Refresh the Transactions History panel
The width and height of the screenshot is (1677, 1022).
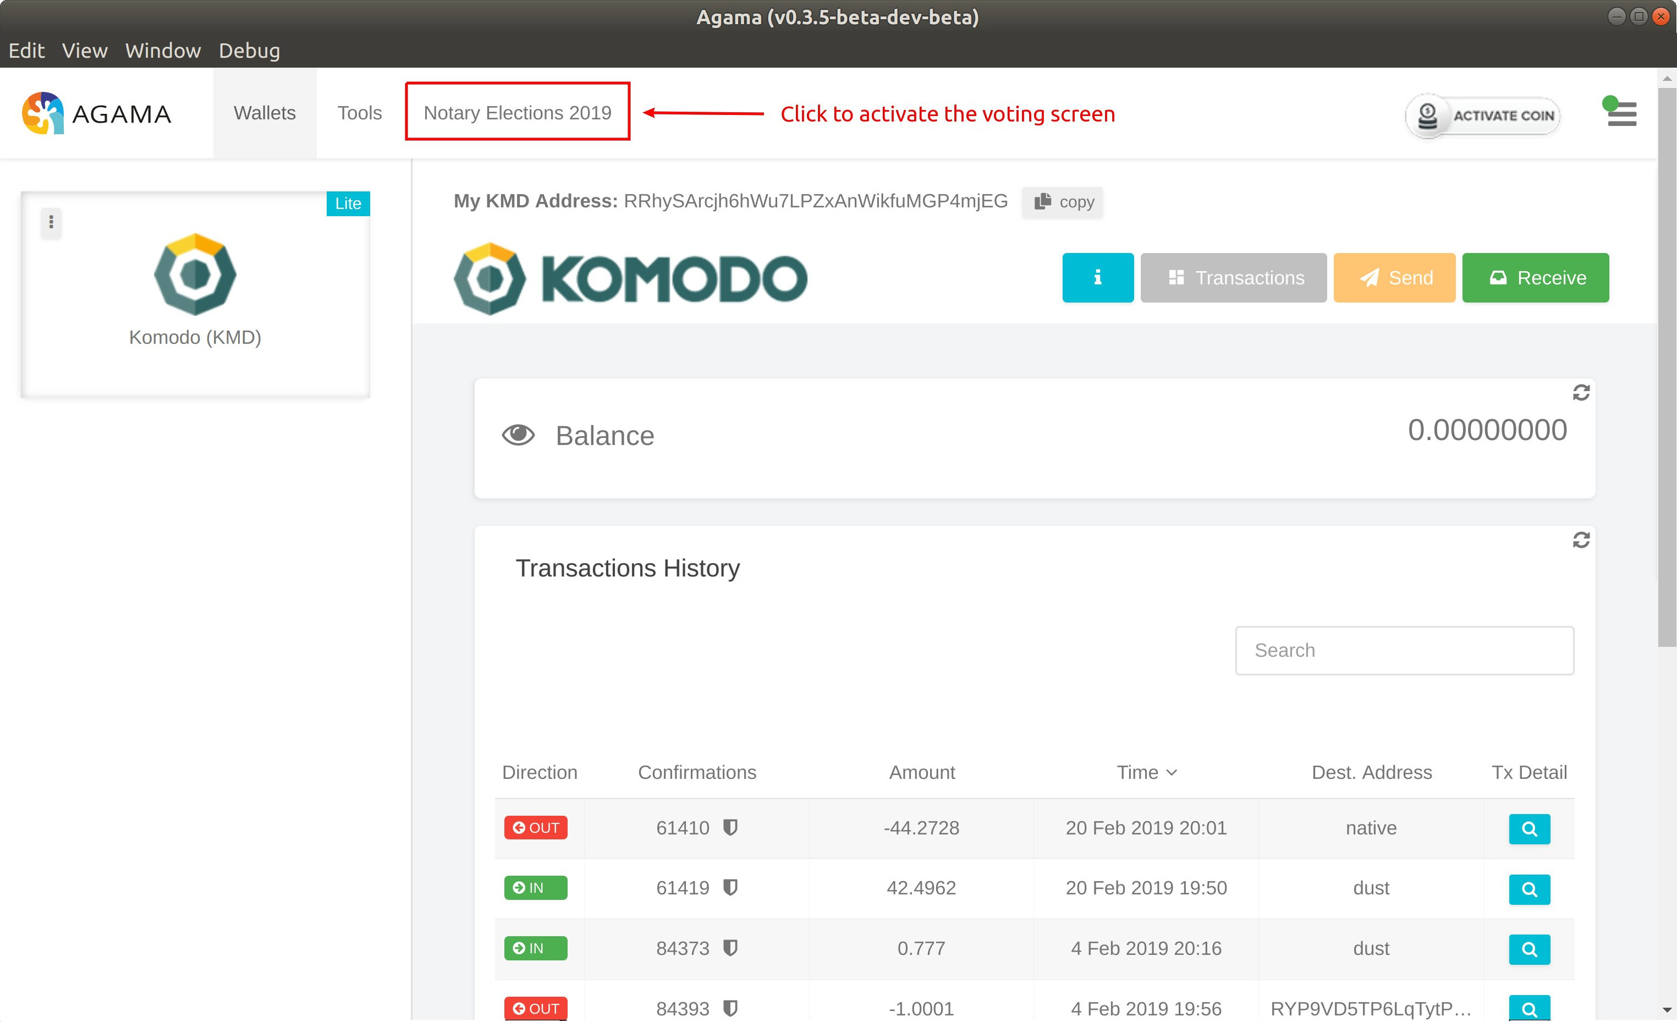click(1580, 540)
